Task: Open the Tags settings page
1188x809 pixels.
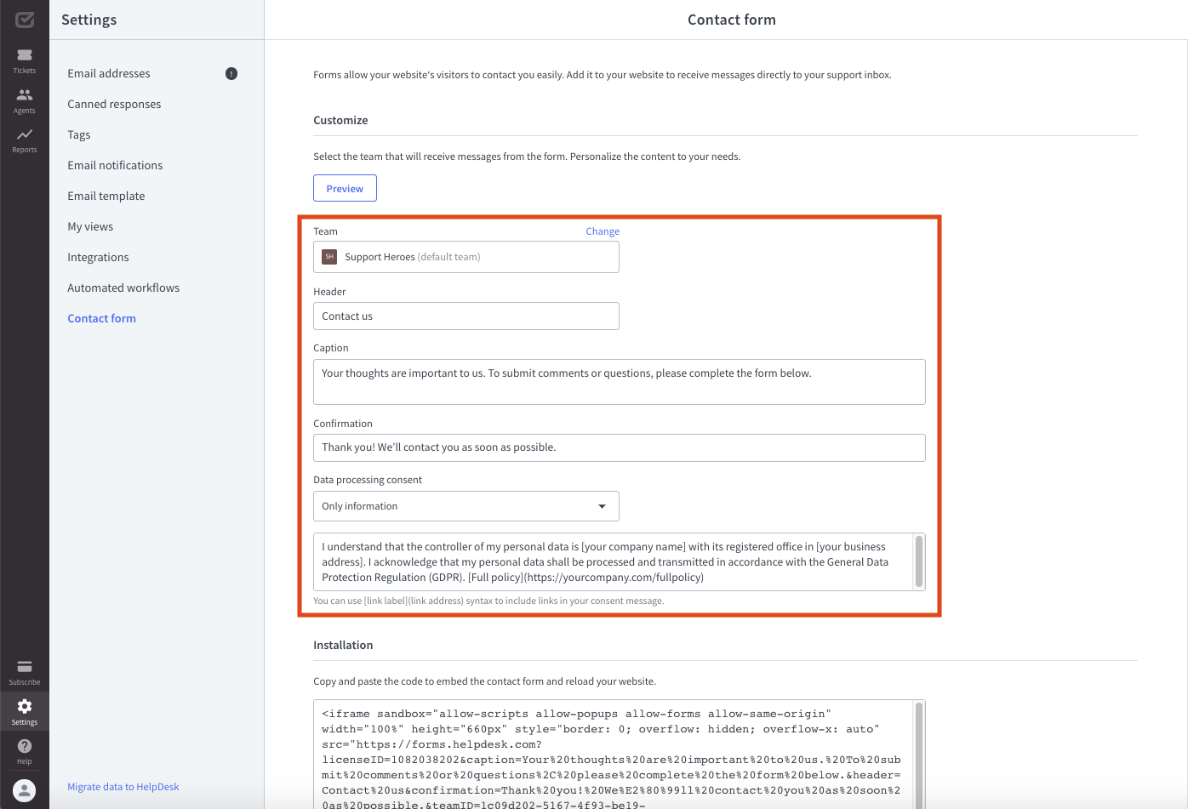Action: pos(78,134)
